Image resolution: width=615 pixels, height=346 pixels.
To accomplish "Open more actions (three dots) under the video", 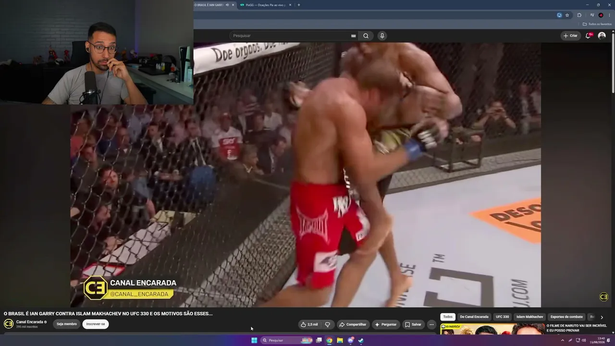I will (431, 324).
